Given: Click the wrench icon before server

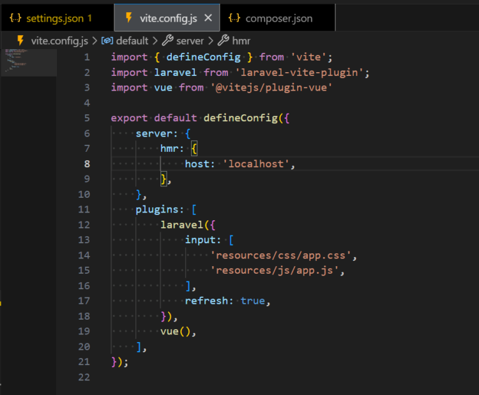Looking at the screenshot, I should click(167, 40).
